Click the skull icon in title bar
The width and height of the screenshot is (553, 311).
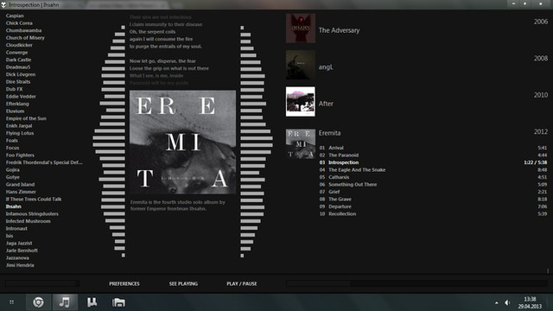(3, 4)
